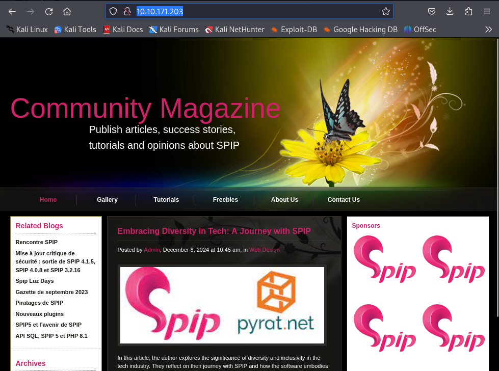This screenshot has width=499, height=371.
Task: Open the downloads panel
Action: (450, 11)
